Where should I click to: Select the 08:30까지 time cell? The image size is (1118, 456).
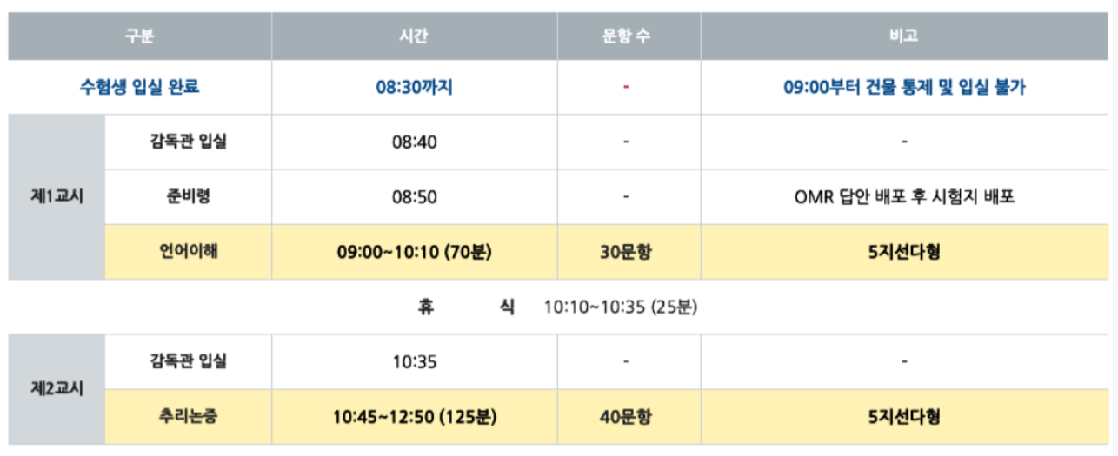tap(414, 88)
